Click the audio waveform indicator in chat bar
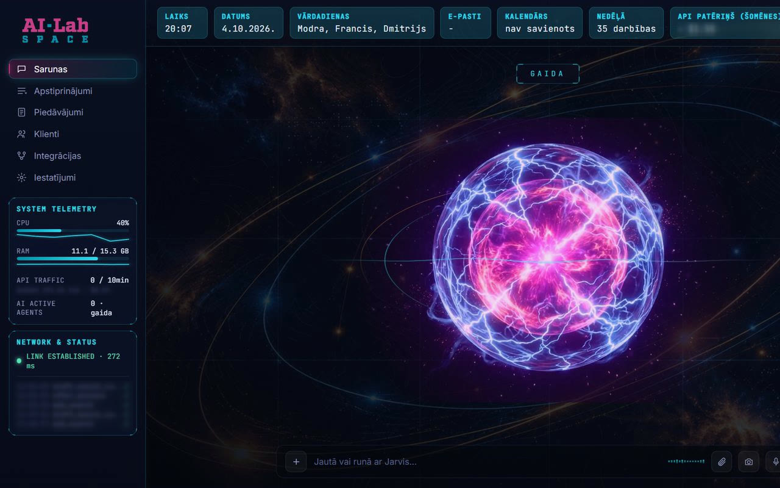 coord(686,462)
